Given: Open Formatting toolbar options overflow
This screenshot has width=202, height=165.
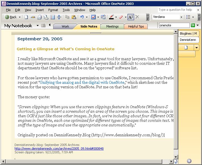Looking at the screenshot, I should [199, 17].
